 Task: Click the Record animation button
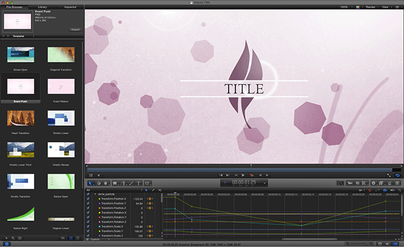click(x=252, y=175)
